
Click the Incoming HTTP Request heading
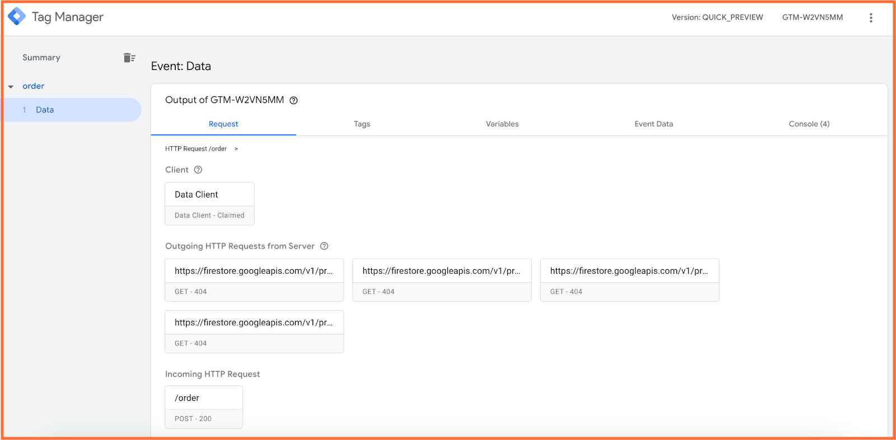click(212, 374)
